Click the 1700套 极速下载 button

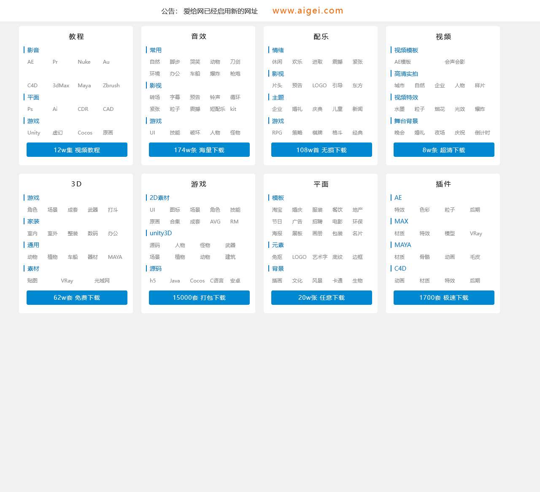(x=444, y=298)
